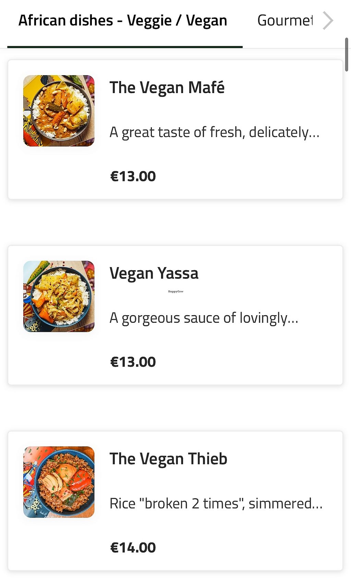Click the vertical scrollbar thumb
351x583 pixels.
click(347, 55)
